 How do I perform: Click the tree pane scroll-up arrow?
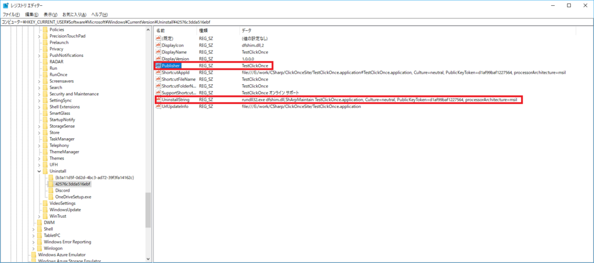pyautogui.click(x=148, y=30)
